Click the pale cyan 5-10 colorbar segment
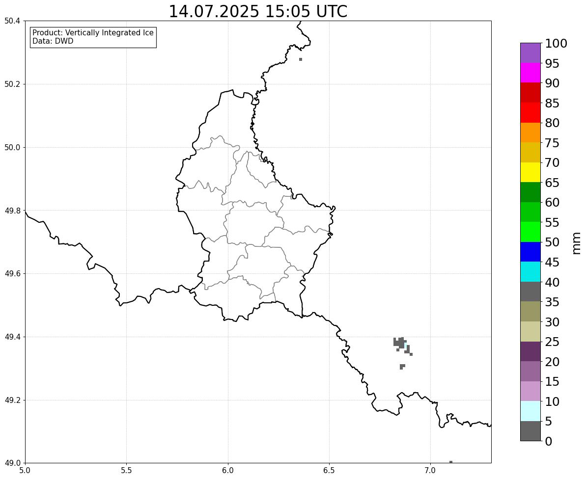The image size is (586, 479). pos(530,411)
